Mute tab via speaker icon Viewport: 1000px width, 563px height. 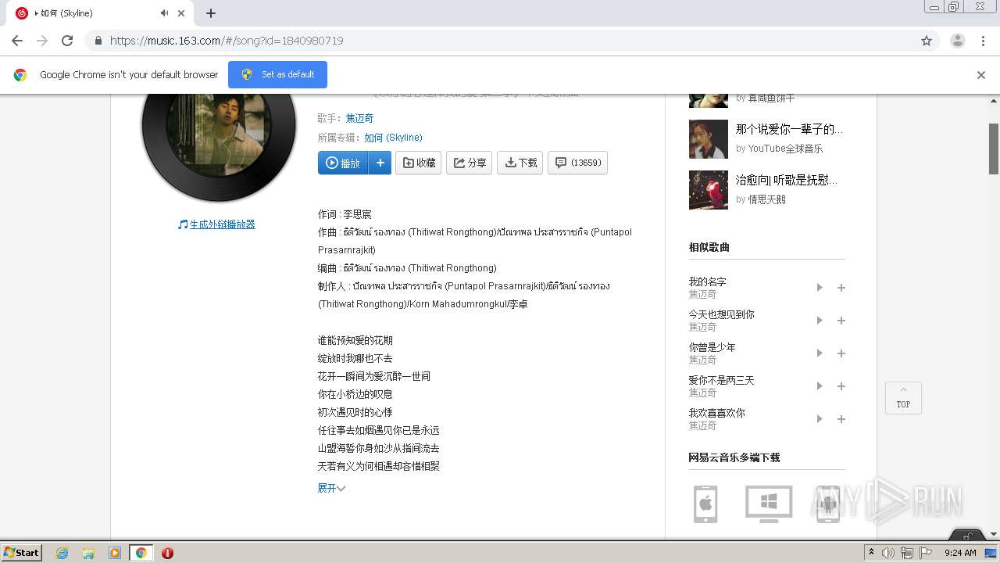click(x=164, y=13)
